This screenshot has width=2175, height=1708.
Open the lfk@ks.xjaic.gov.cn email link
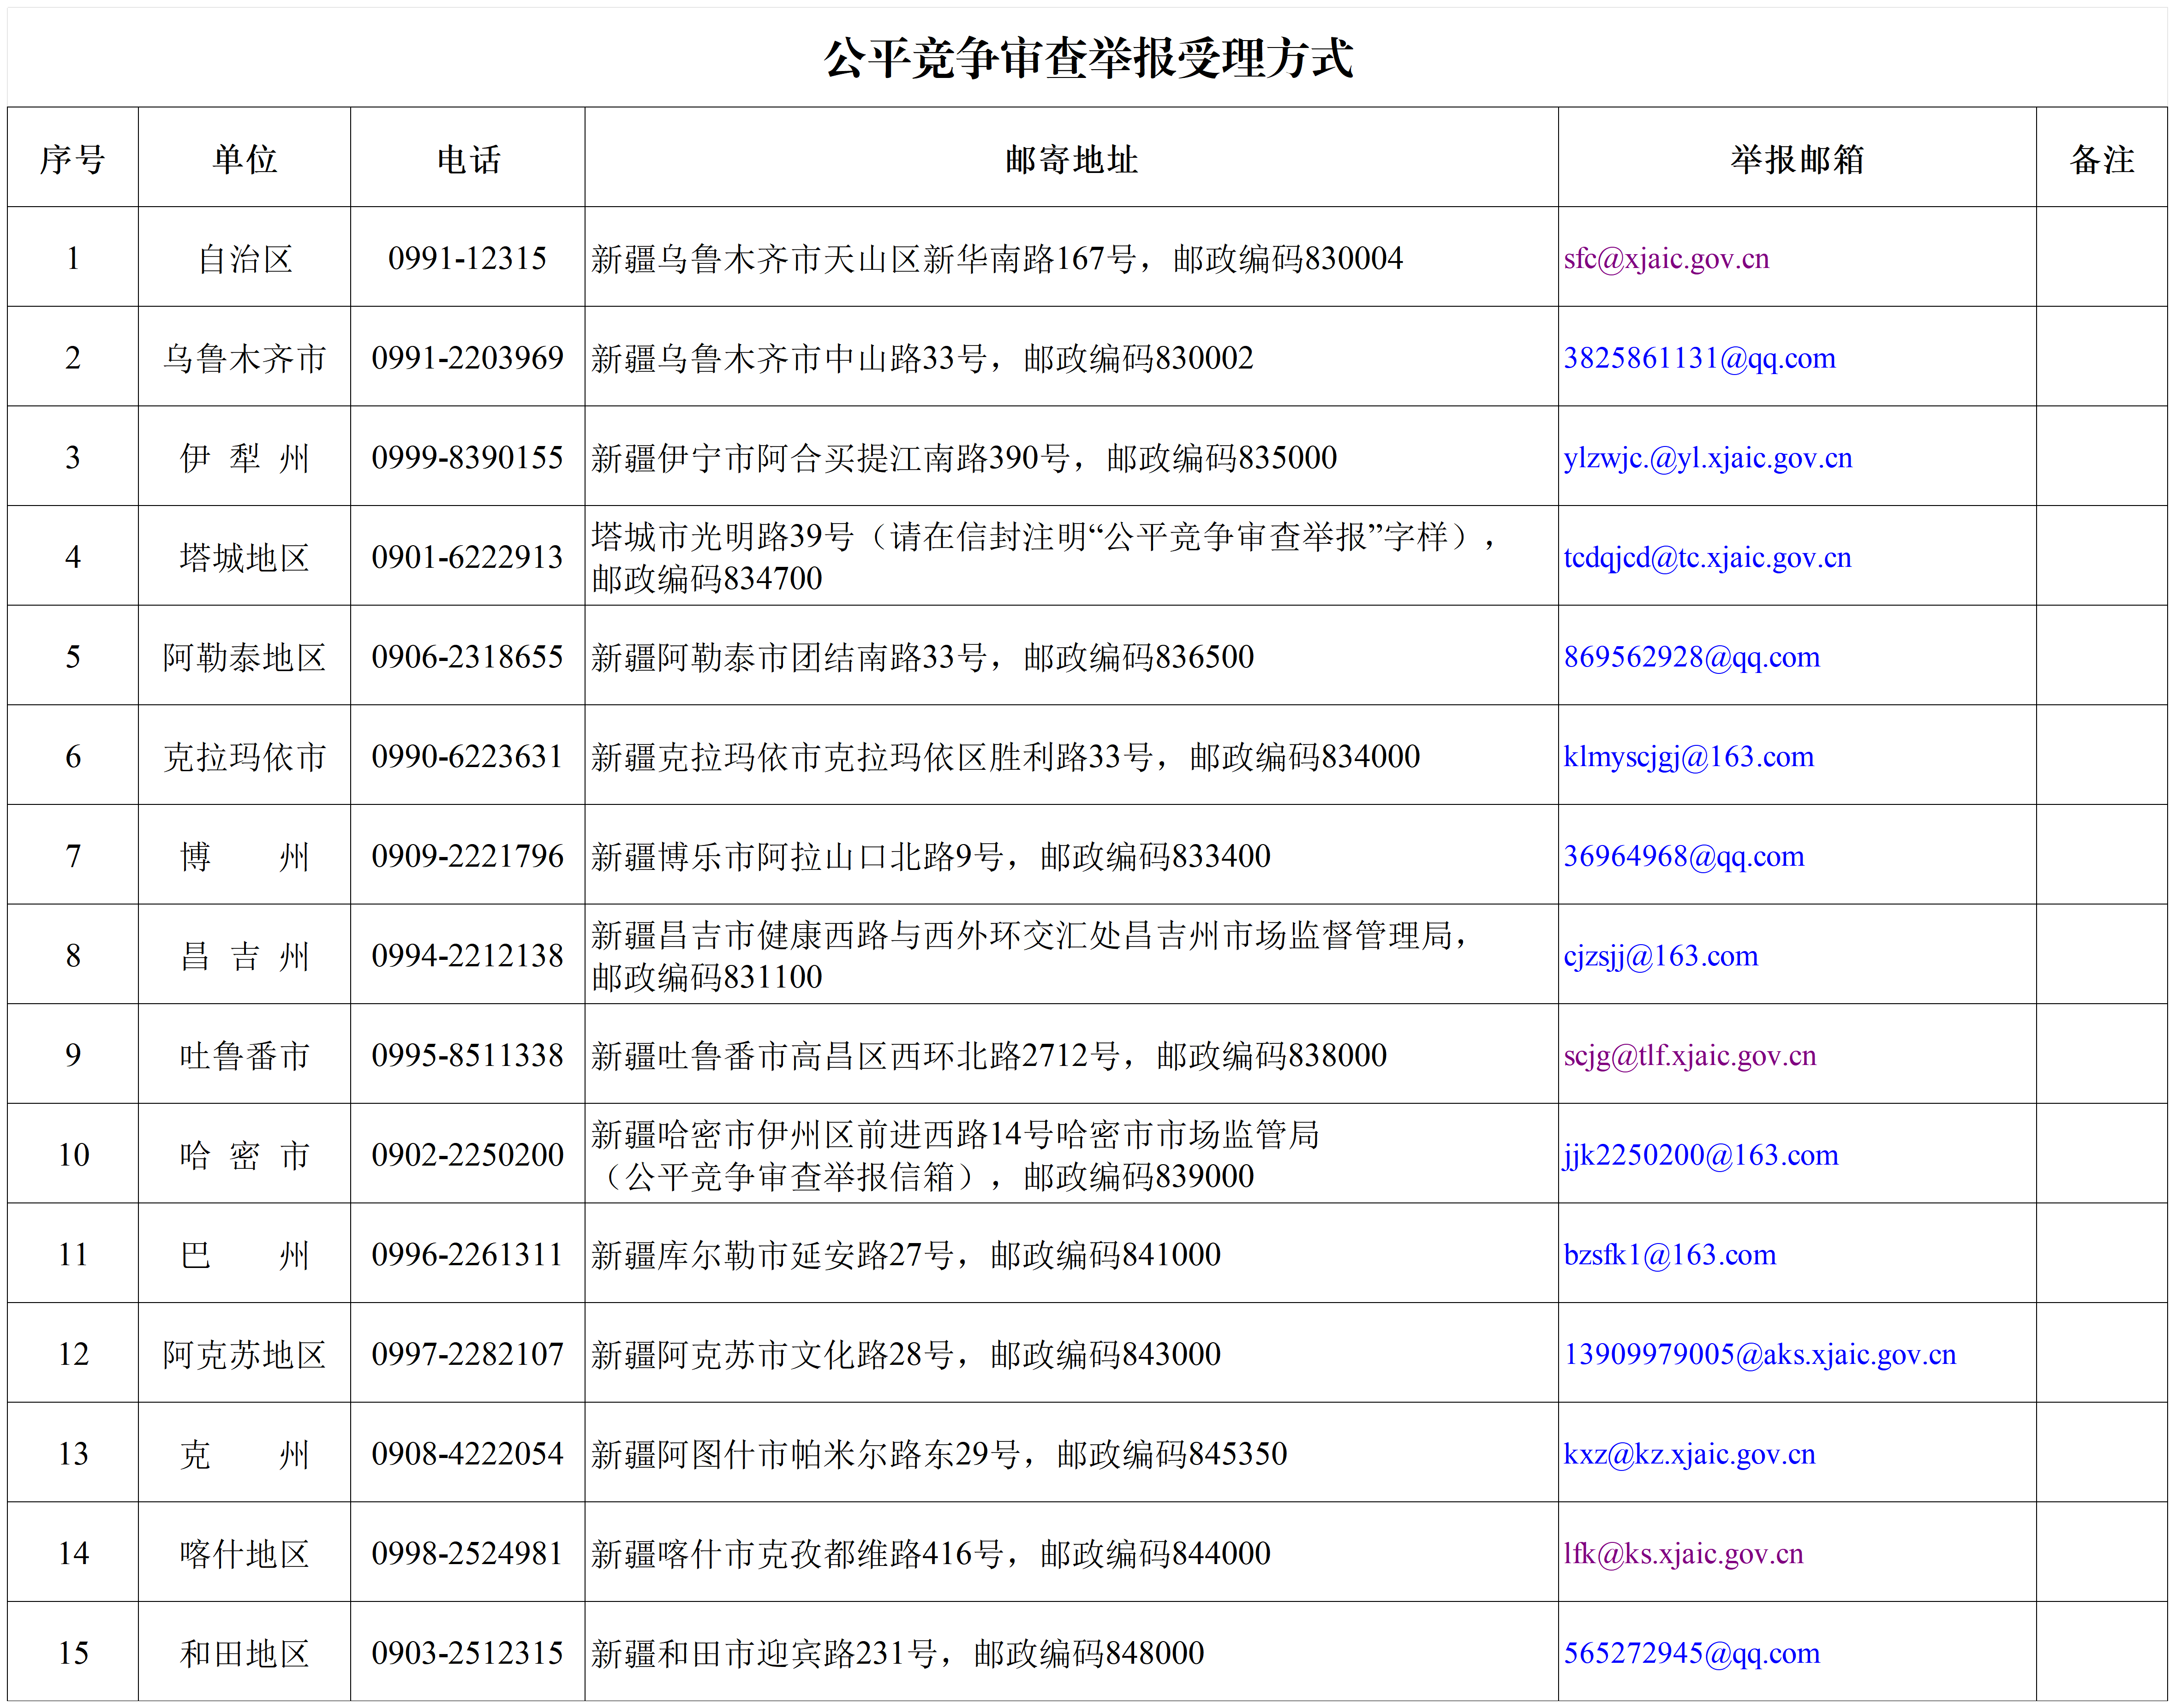click(x=1683, y=1554)
